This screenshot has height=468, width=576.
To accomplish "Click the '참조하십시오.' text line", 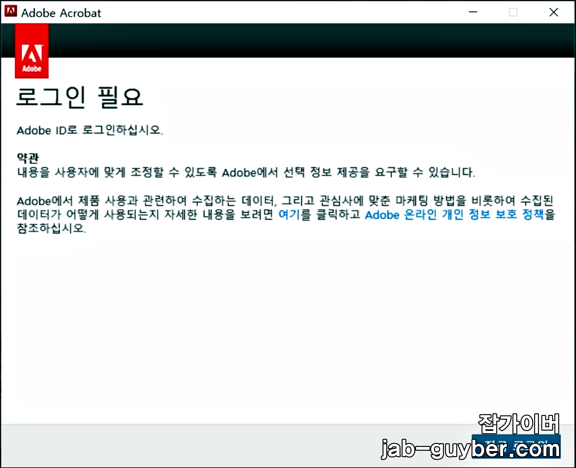I will pyautogui.click(x=52, y=228).
